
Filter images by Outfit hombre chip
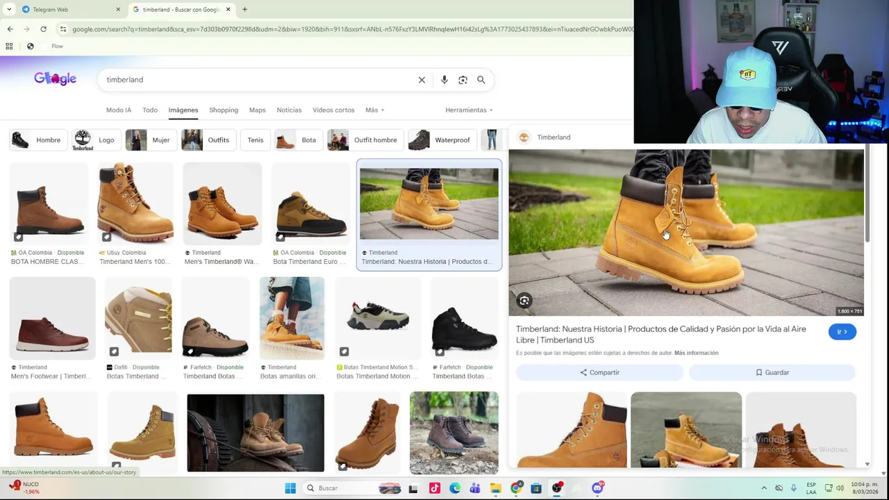pos(364,140)
